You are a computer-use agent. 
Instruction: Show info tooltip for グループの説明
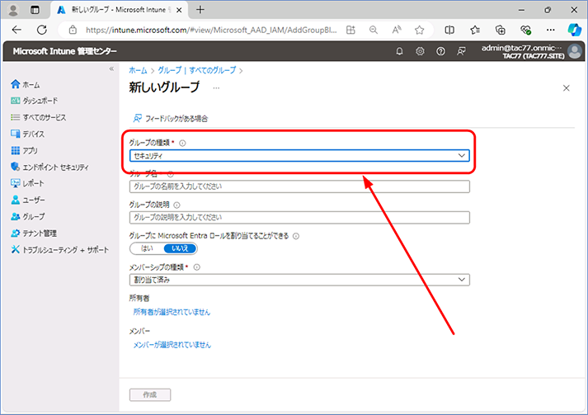(176, 205)
